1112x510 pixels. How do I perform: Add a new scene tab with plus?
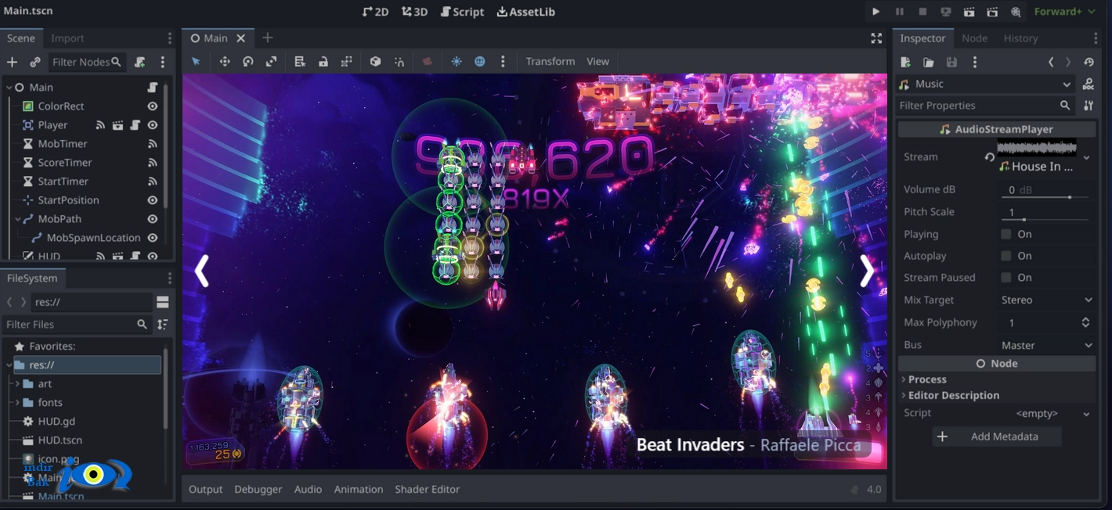click(267, 38)
